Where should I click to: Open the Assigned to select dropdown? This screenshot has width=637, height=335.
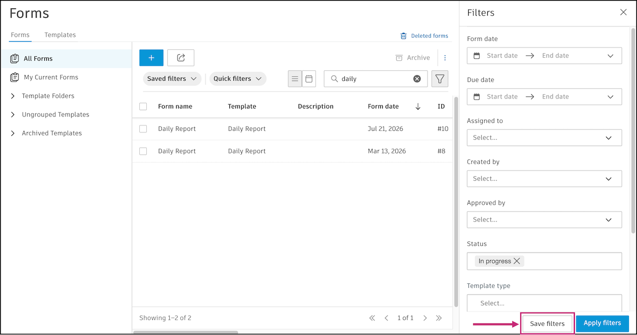[x=544, y=138]
